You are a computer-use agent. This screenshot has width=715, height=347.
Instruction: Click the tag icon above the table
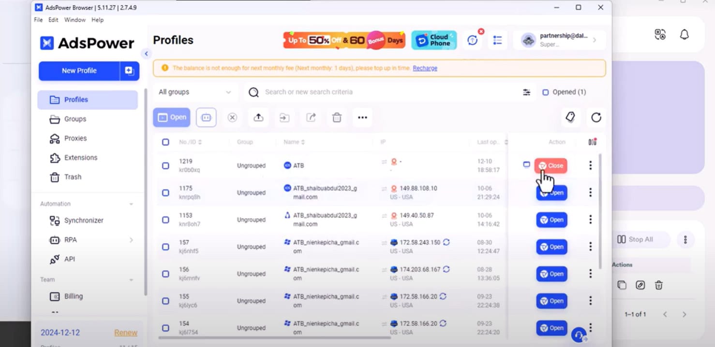coord(570,117)
